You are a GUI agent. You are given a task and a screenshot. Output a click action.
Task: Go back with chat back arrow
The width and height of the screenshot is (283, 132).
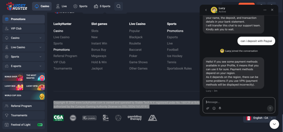pos(206,10)
